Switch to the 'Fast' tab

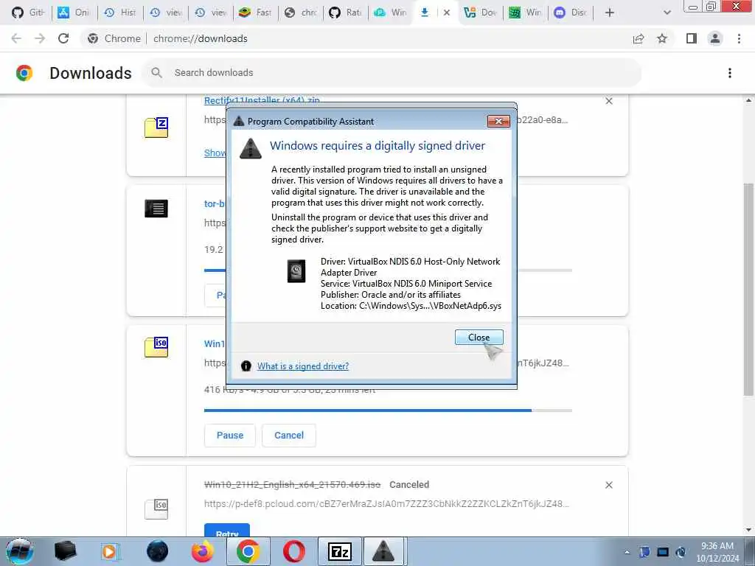256,13
